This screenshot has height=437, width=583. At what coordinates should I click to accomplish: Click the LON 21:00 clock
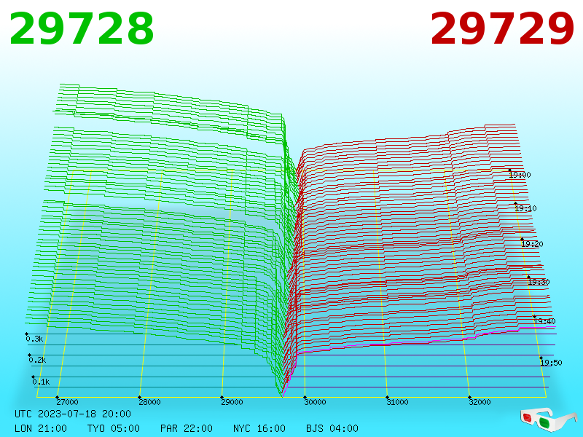[x=41, y=428]
